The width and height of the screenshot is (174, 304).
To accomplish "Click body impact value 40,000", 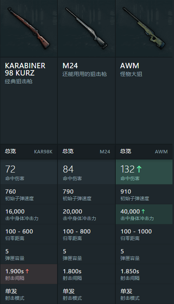I will click(130, 212).
